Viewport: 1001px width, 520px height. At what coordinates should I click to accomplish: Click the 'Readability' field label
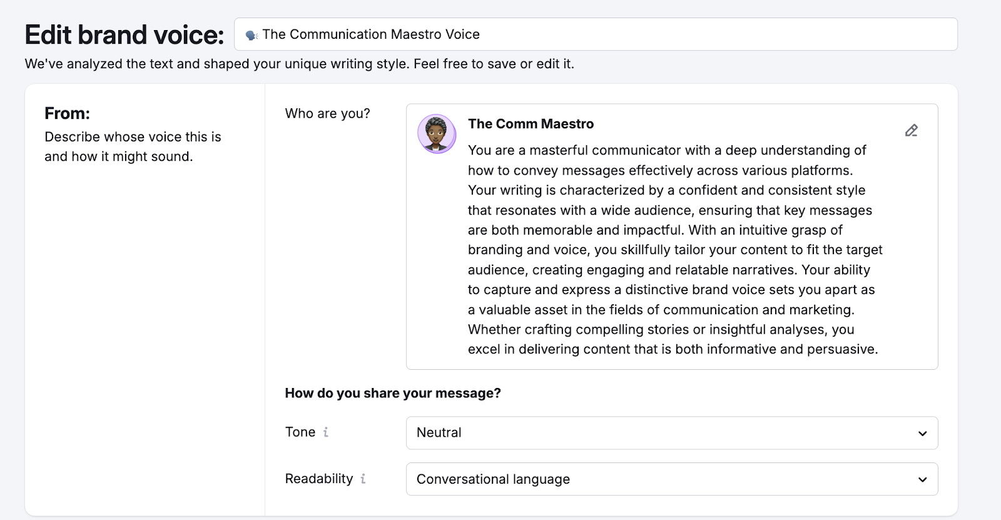(x=319, y=479)
